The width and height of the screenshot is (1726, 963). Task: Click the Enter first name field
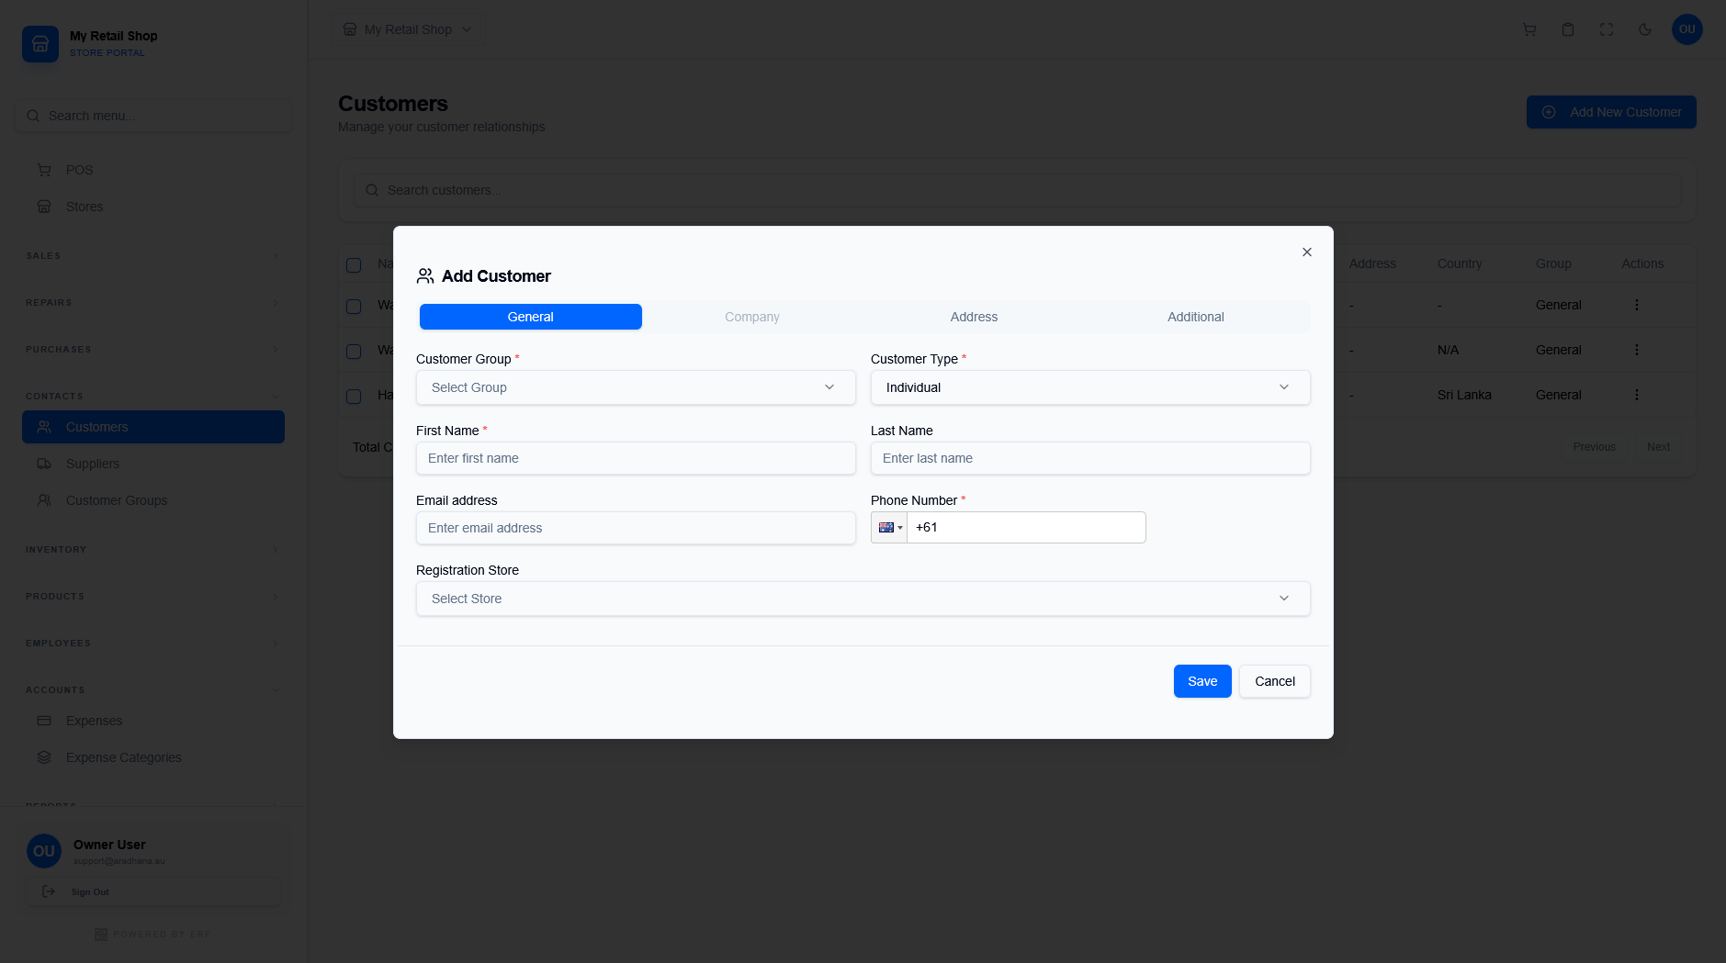(x=636, y=458)
